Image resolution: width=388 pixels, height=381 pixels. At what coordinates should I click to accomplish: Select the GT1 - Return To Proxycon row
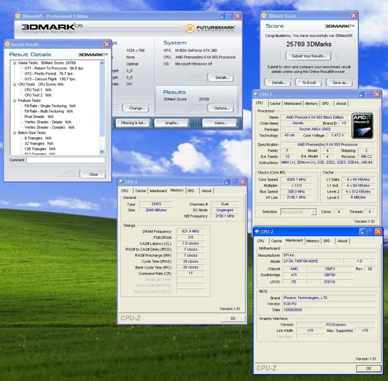[x=54, y=68]
